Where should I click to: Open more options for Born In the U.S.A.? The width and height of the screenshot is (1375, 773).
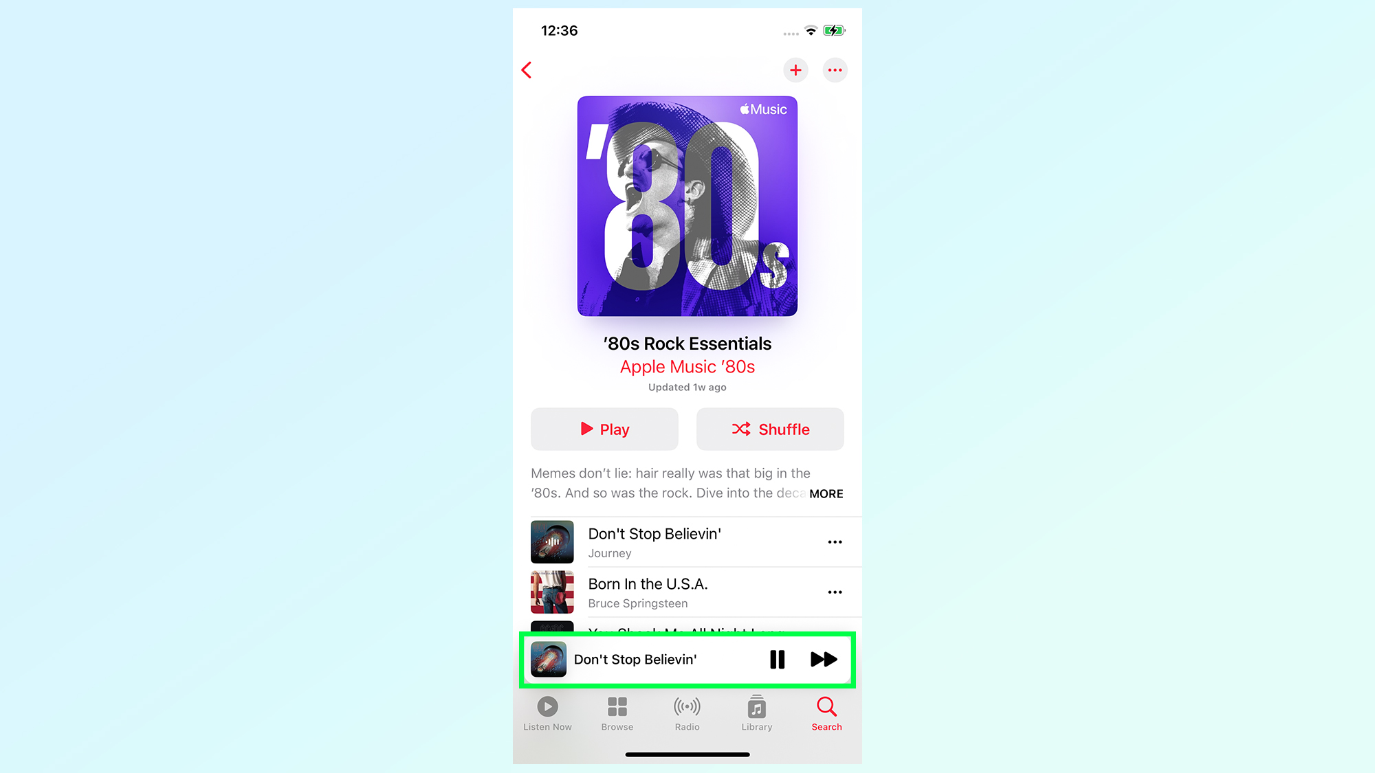tap(833, 592)
